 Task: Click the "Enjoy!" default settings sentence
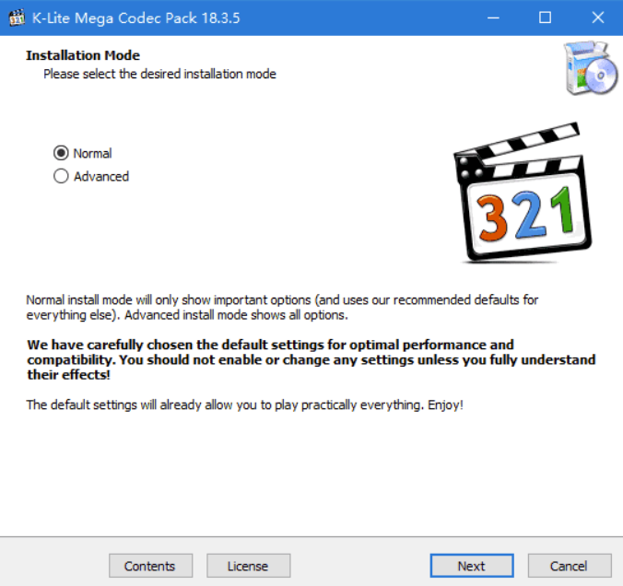pos(245,404)
